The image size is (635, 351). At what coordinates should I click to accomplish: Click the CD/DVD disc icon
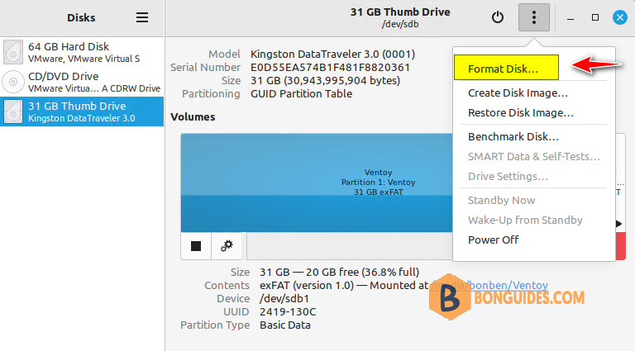pyautogui.click(x=13, y=82)
